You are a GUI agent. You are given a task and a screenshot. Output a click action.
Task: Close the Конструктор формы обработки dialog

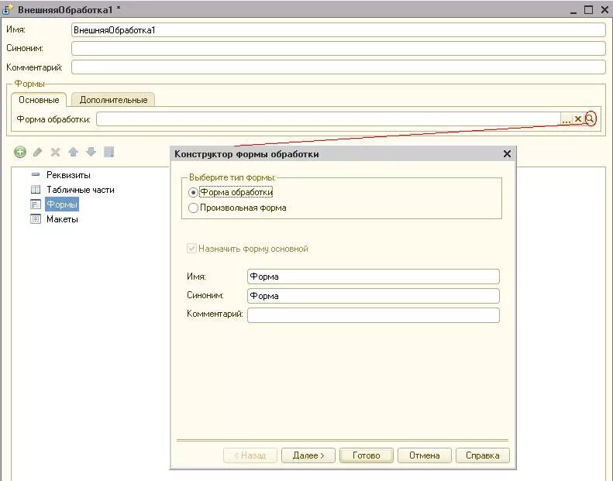click(x=507, y=154)
